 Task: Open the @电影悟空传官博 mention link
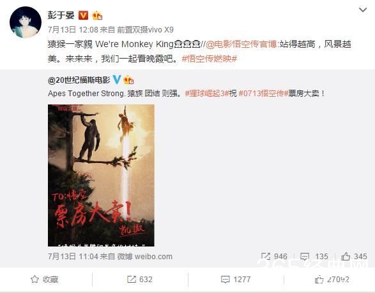(x=241, y=45)
